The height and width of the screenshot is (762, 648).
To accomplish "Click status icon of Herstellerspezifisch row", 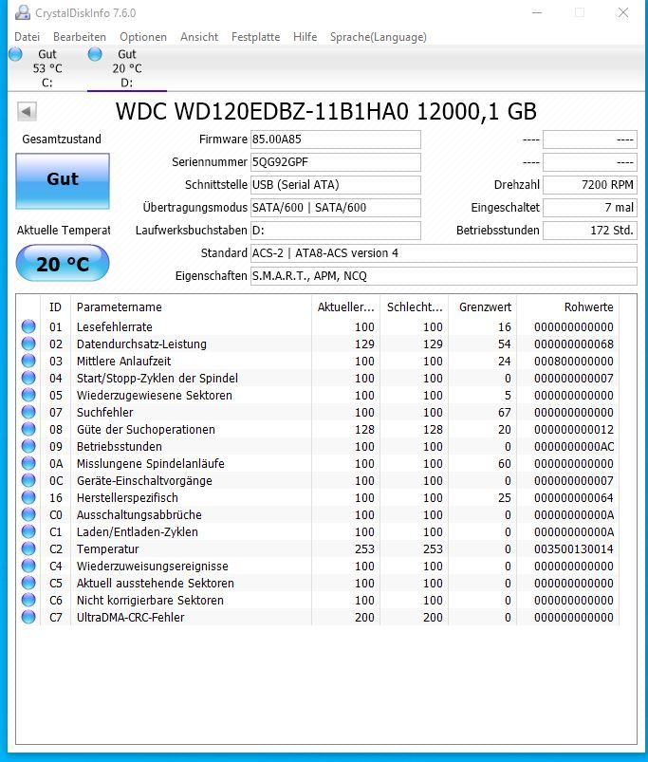I will point(28,497).
